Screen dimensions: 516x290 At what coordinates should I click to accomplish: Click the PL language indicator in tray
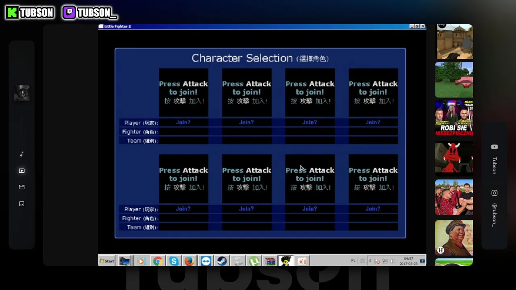click(353, 261)
